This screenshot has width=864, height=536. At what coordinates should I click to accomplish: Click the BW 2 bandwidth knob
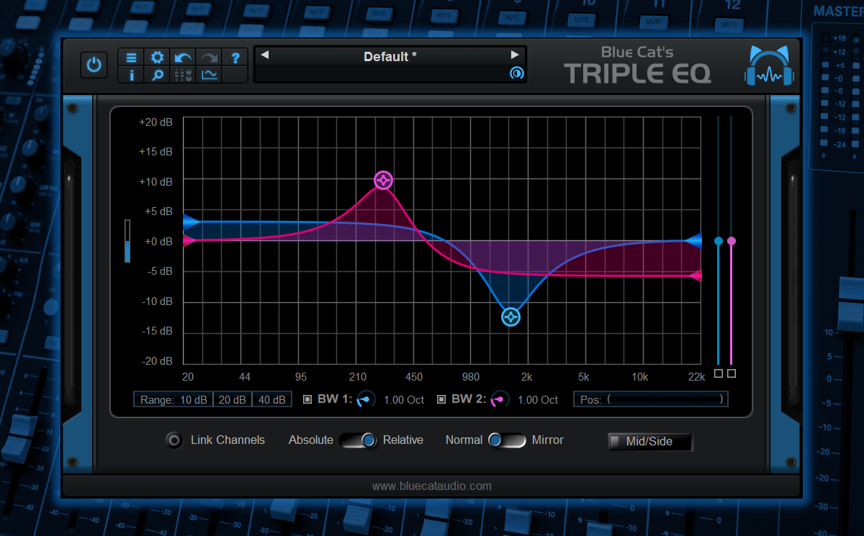(500, 399)
